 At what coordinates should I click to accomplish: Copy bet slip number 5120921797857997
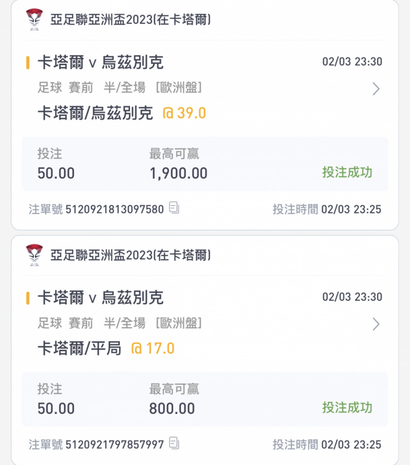click(x=174, y=443)
